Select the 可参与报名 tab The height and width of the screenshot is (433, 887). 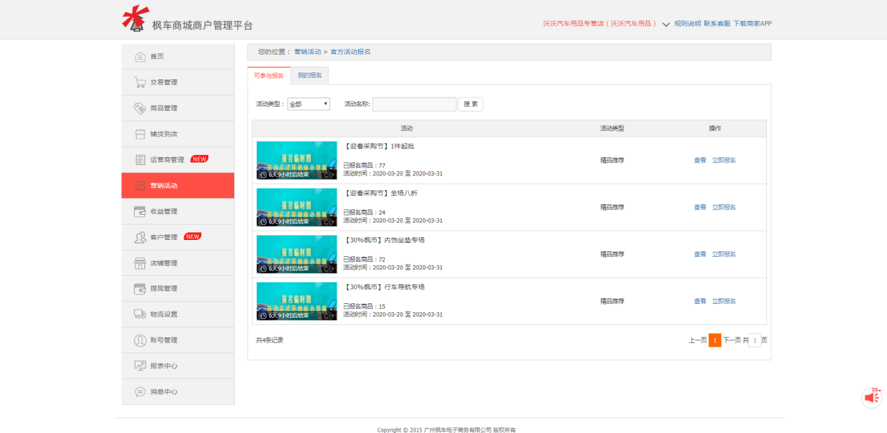coord(269,75)
